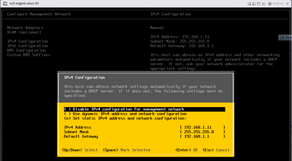Open the Actions dropdown menu

[278, 4]
